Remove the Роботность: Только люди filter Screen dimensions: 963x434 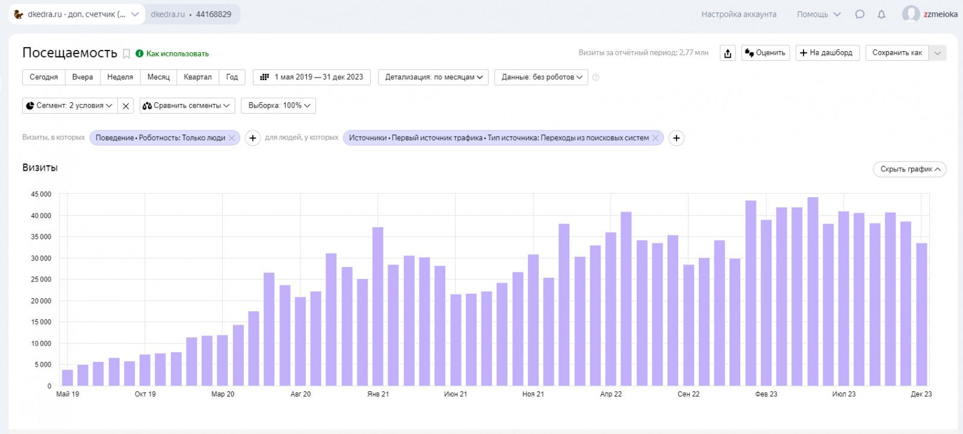click(232, 138)
